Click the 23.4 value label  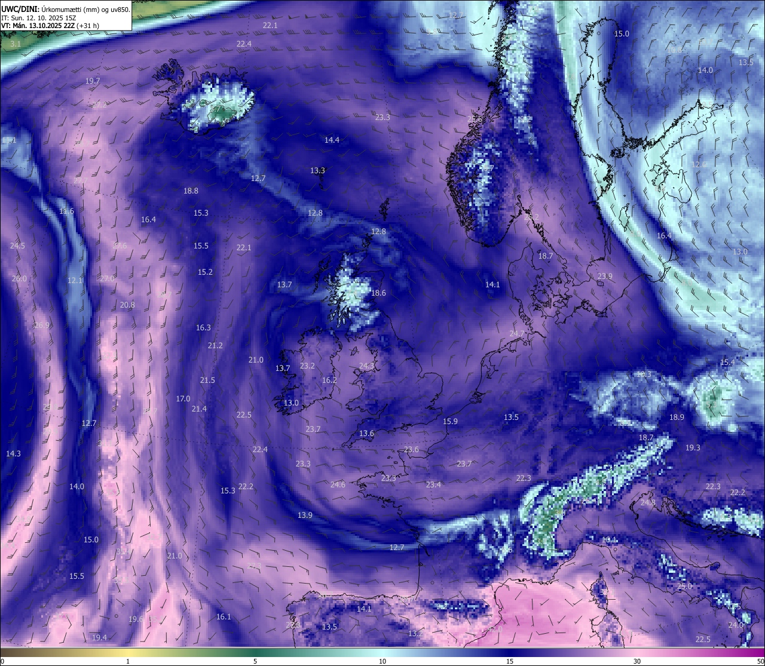point(433,484)
